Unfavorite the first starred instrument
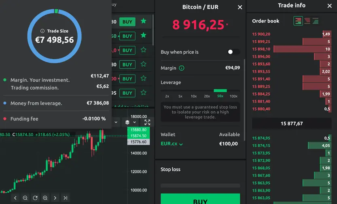Screen dimensions: 337x204 pos(143,21)
